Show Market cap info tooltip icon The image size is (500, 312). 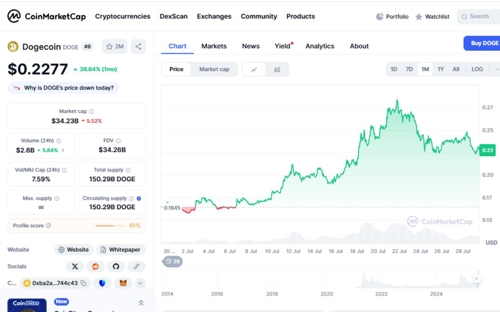[91, 112]
